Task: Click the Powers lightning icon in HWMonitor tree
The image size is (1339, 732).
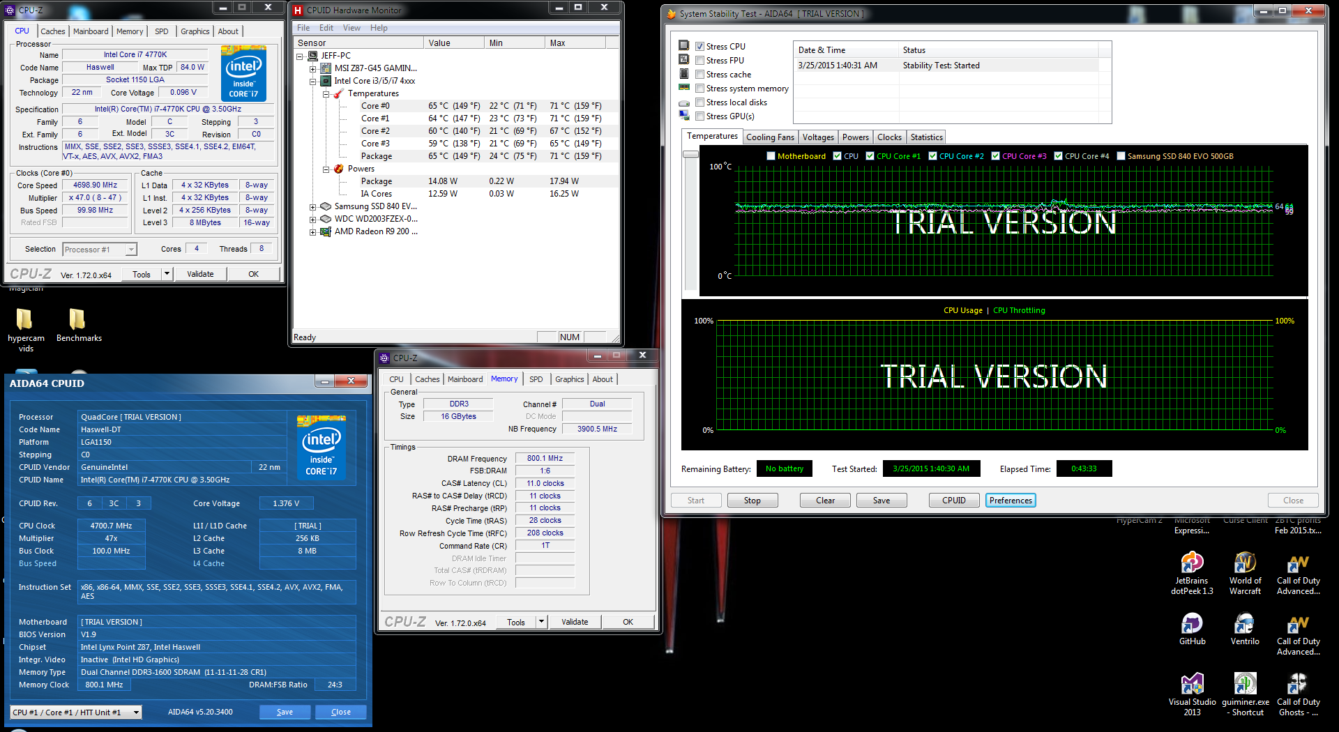Action: (339, 169)
